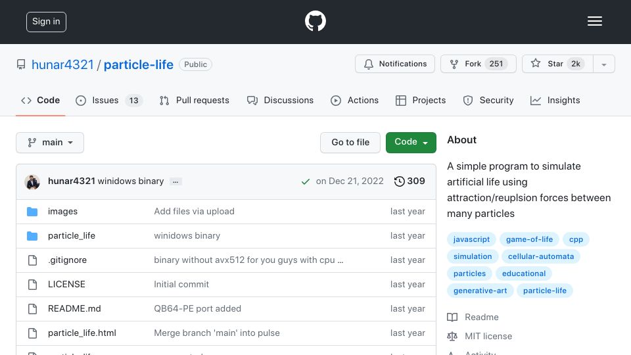Click the Go to file button
Screen dimensions: 631x355
tap(350, 143)
